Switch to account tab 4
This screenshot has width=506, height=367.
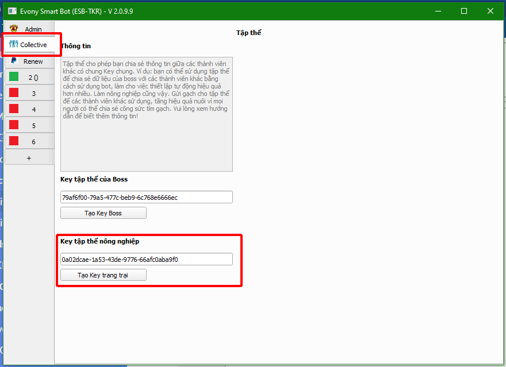pos(33,109)
